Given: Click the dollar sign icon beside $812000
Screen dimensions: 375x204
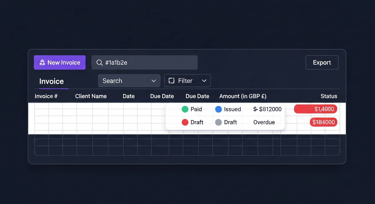Looking at the screenshot, I should [255, 109].
